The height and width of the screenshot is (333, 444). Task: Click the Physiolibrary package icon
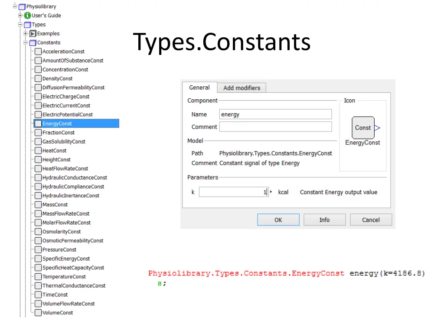[22, 7]
